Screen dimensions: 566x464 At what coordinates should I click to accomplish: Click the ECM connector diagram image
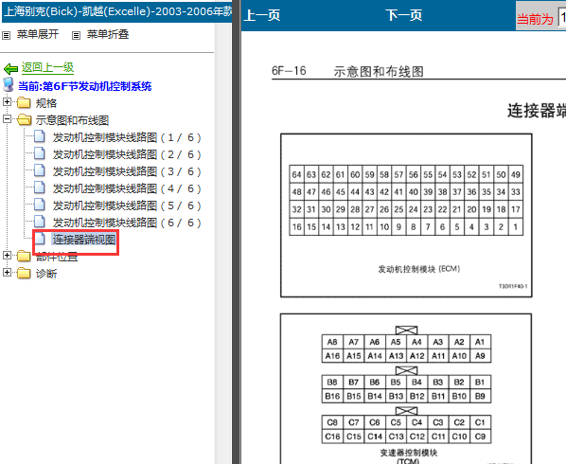406,216
